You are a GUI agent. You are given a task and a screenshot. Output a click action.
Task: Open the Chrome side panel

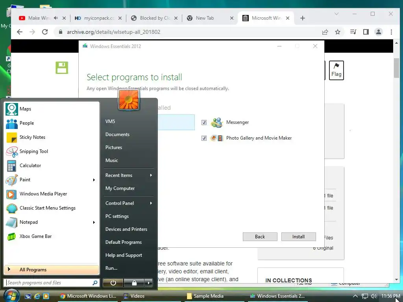pyautogui.click(x=366, y=32)
